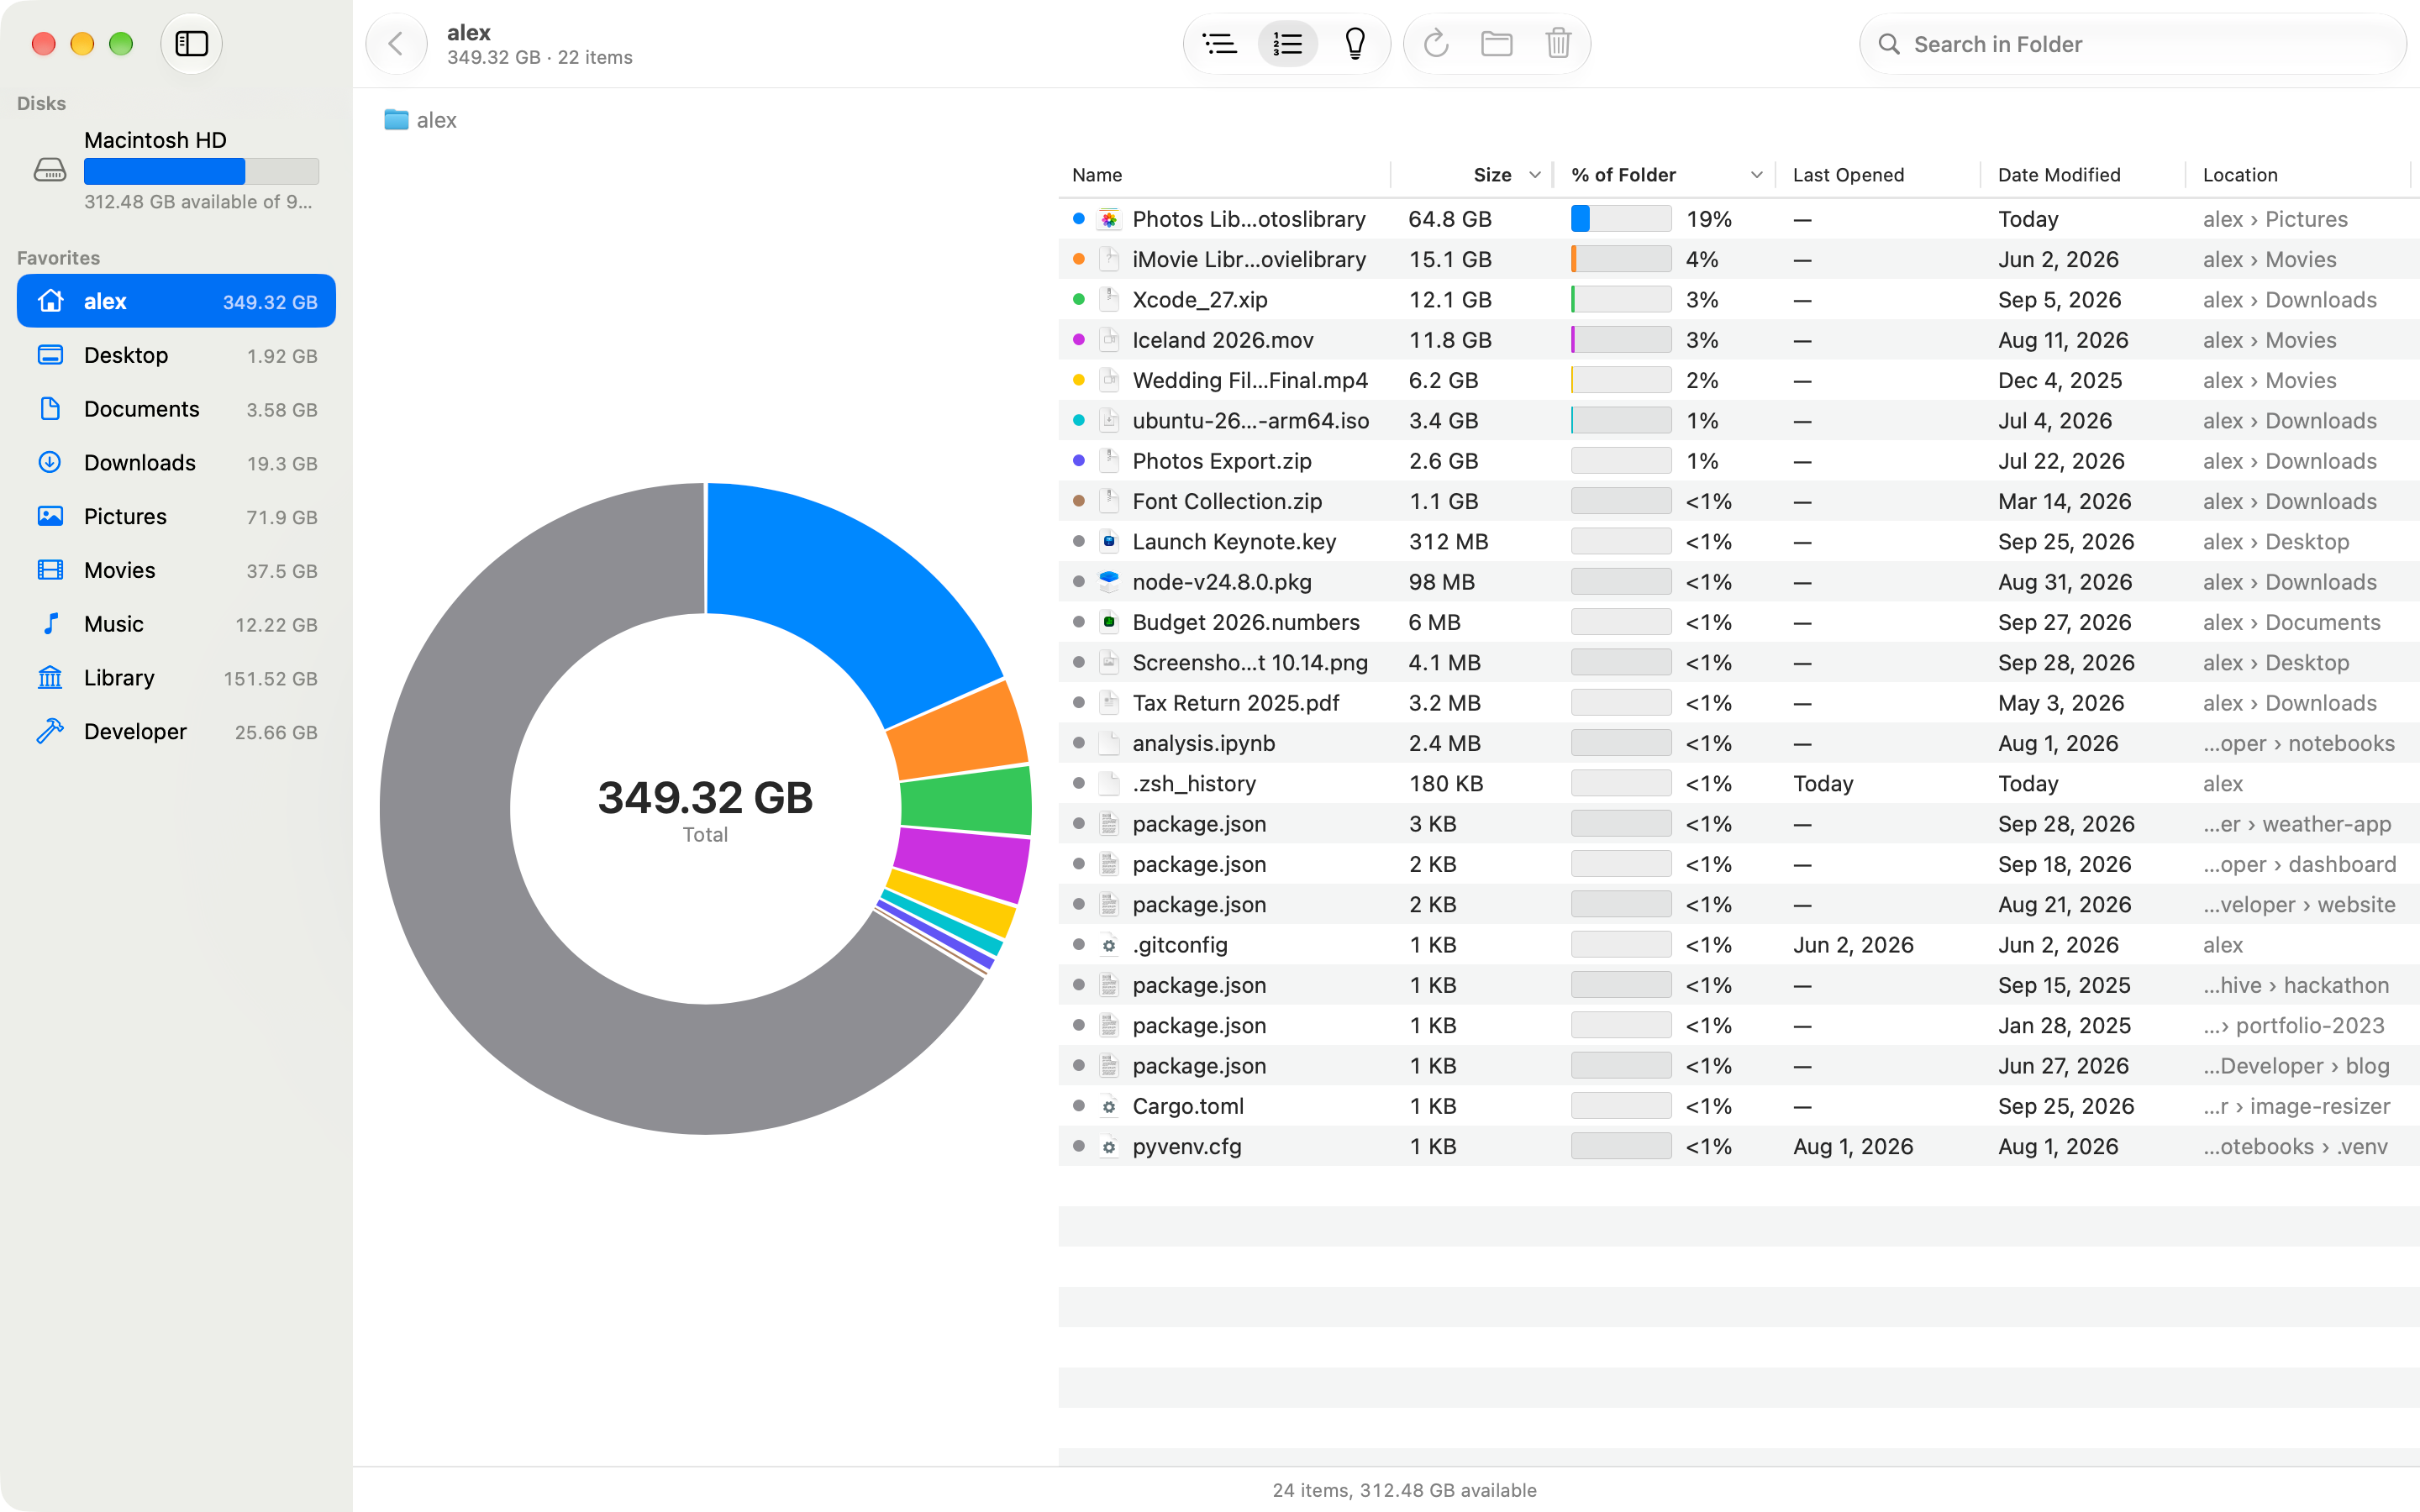
Task: Select the Photos Lib...otoslibrary row
Action: click(1738, 219)
